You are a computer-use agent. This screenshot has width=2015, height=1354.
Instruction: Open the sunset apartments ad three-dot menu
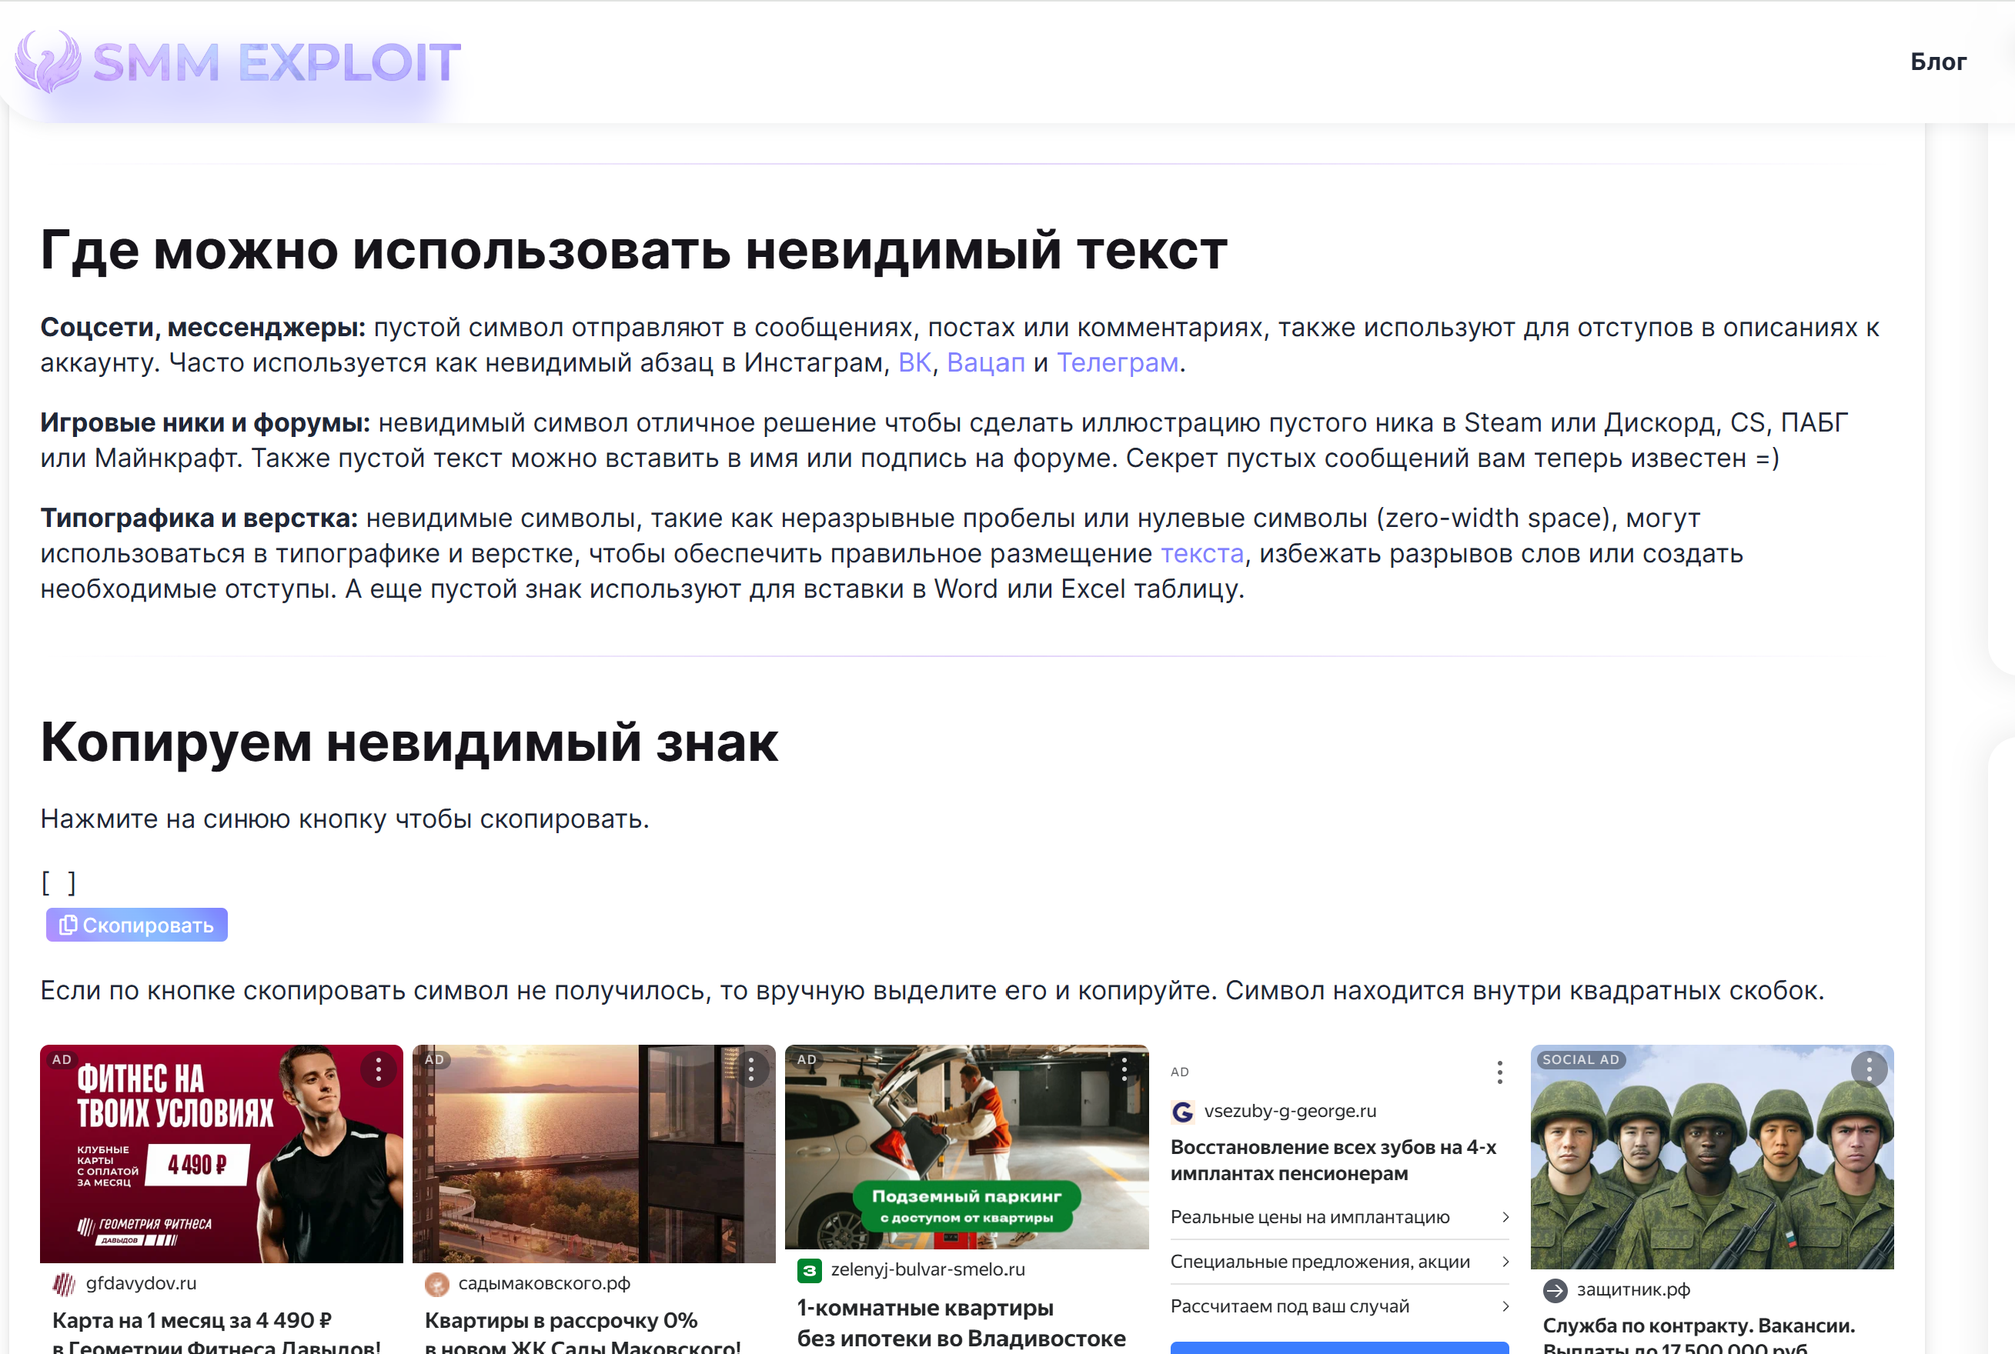pos(751,1070)
